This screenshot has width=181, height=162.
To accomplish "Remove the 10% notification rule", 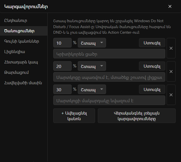I will pos(171,48).
